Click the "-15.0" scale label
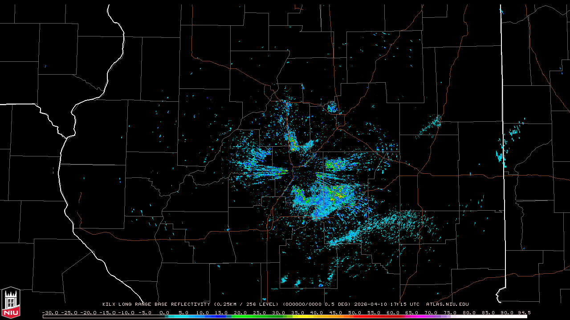570x320 pixels. pyautogui.click(x=107, y=312)
